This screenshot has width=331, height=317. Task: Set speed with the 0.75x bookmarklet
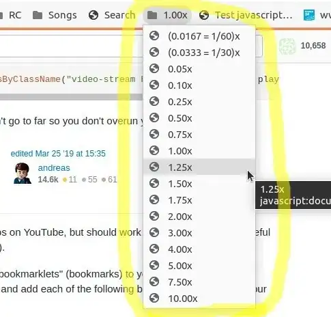tap(199, 135)
